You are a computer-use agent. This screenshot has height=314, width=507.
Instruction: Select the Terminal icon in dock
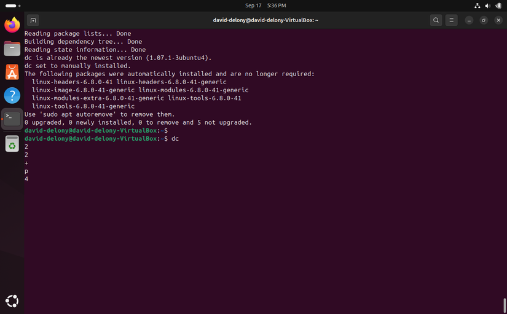pos(12,119)
